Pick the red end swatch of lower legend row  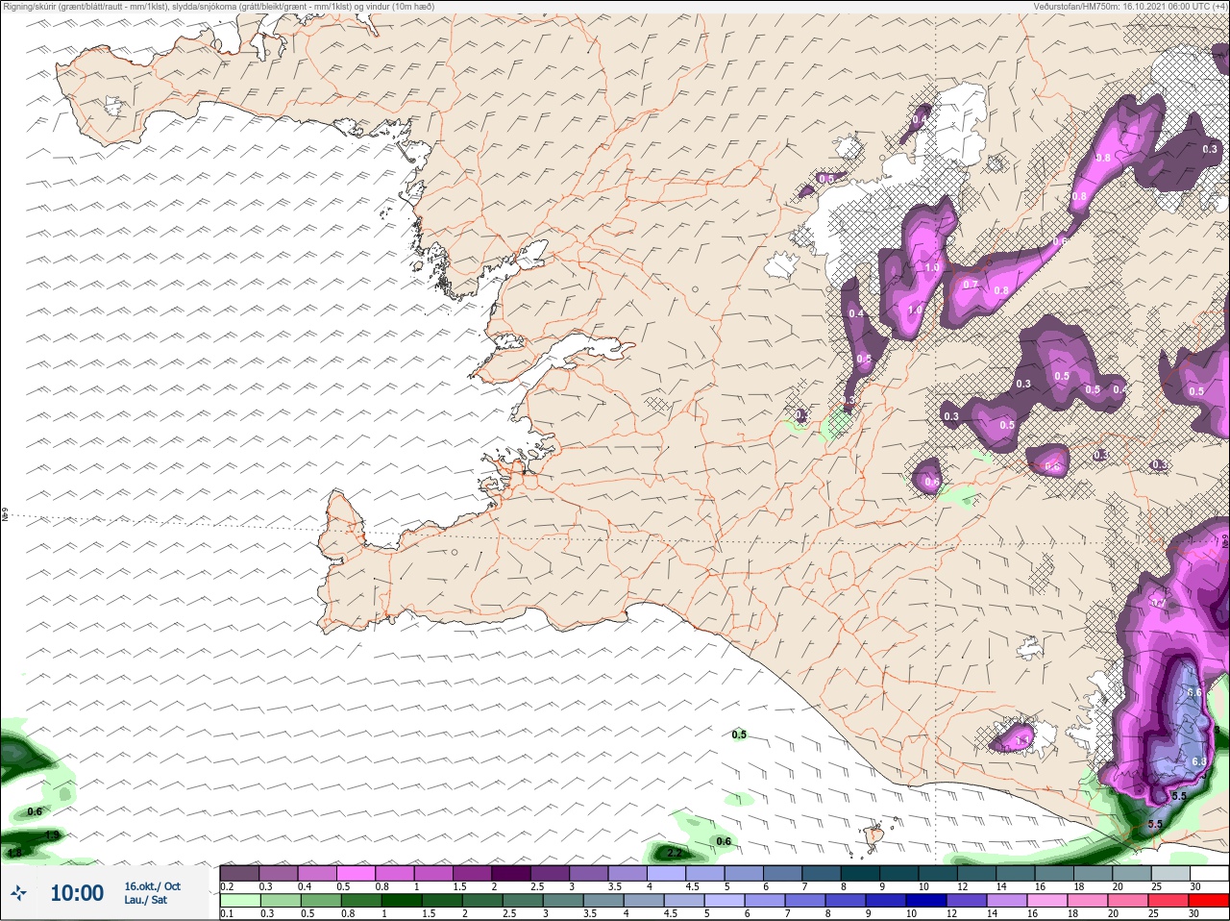[x=1209, y=900]
